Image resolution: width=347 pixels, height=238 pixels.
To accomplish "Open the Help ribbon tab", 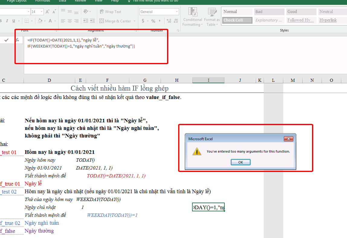I will (x=115, y=1).
